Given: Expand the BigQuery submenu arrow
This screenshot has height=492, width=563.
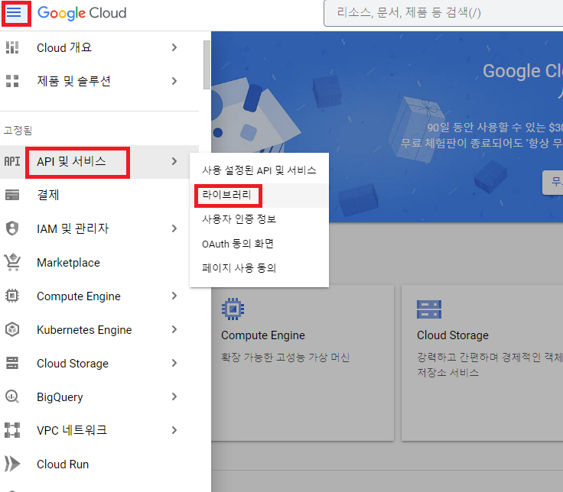Looking at the screenshot, I should coord(174,397).
